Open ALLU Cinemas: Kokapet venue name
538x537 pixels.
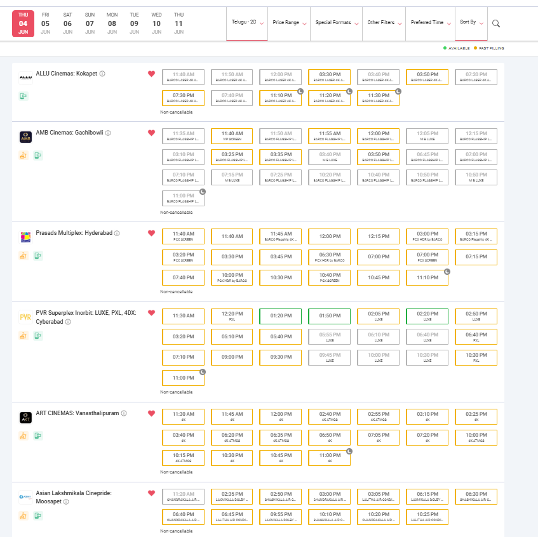pyautogui.click(x=67, y=74)
